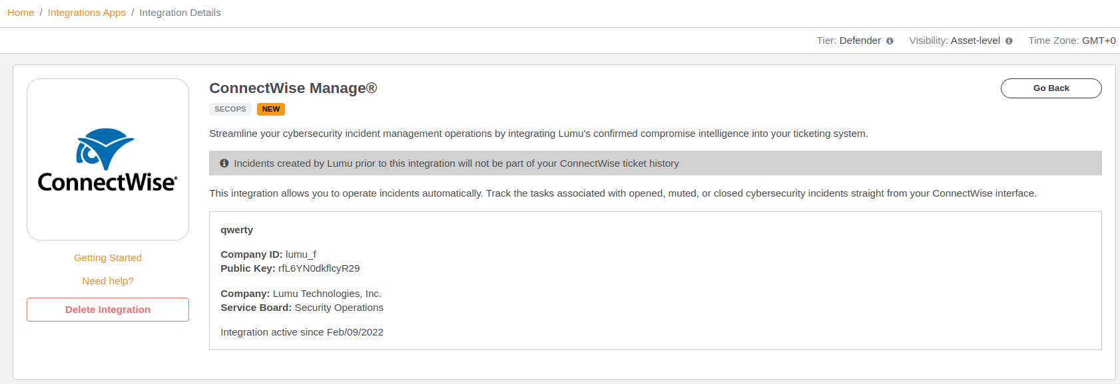Click the orange NEW badge
The width and height of the screenshot is (1120, 384).
pos(271,109)
